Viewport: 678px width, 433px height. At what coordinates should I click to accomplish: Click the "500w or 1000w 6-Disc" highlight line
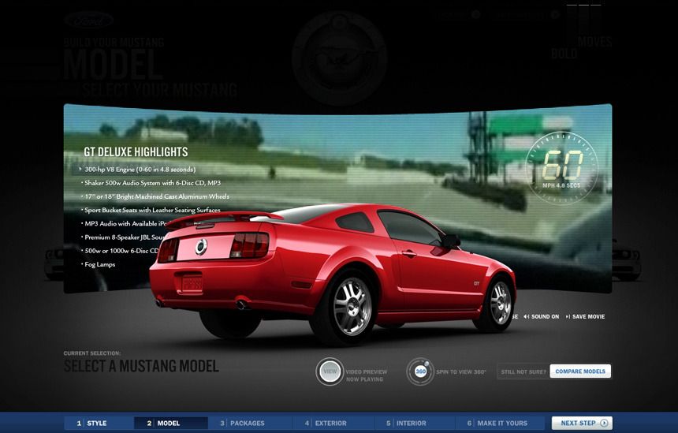click(x=120, y=251)
